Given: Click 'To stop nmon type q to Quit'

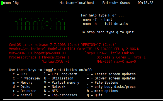Looking at the screenshot, I should [107, 32].
